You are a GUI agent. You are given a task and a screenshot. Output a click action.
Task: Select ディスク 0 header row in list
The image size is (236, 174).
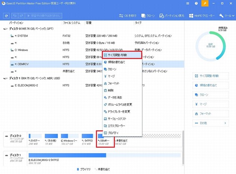[x=93, y=29]
